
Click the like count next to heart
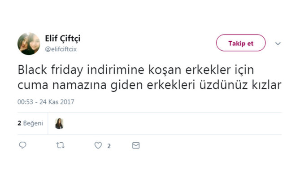pos(109,146)
